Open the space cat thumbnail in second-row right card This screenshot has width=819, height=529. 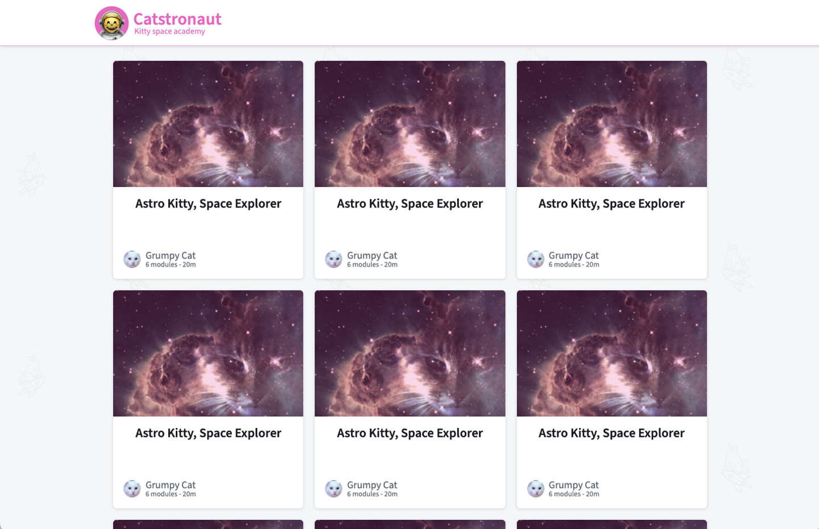612,353
